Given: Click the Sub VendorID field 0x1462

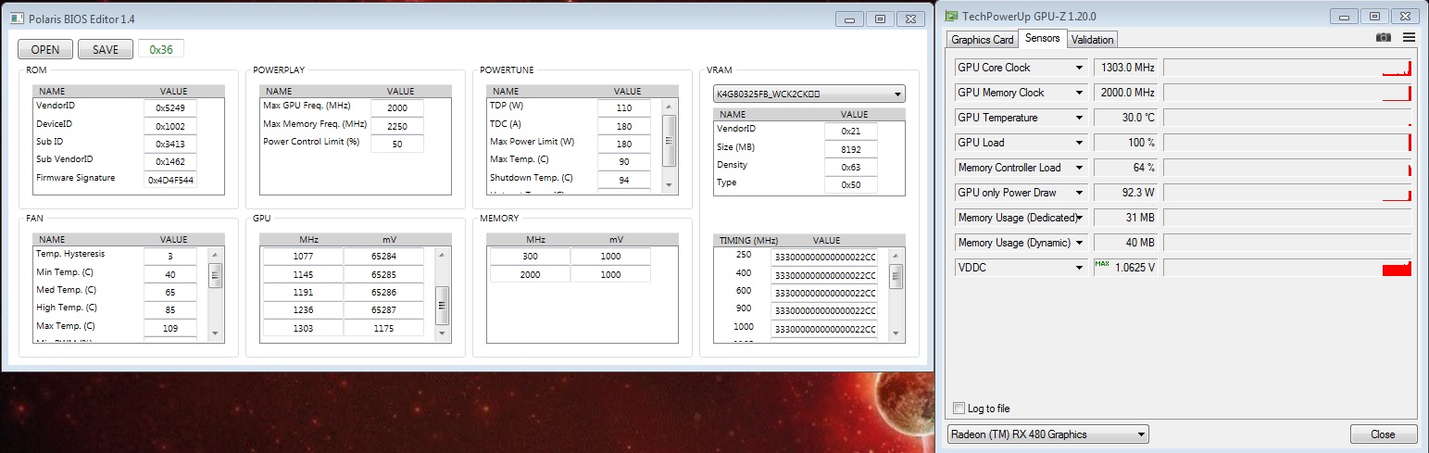Looking at the screenshot, I should coord(170,161).
